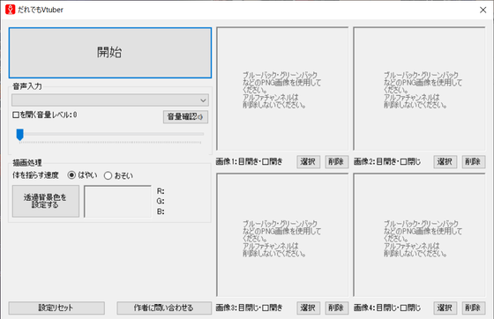Click the 体を揺らす速度 label
Viewport: 494px width, 319px height.
tap(35, 175)
